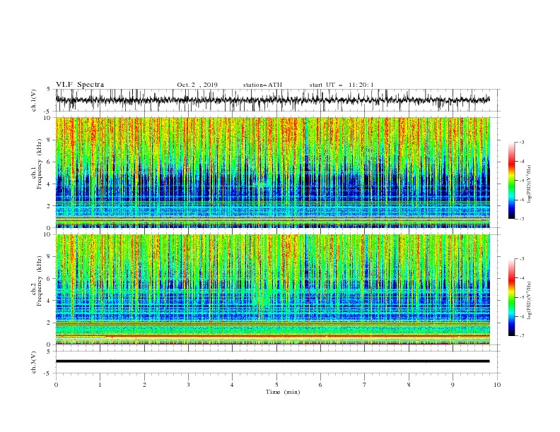Click the ch.2 "Frequency (kHz)" axis label
560x432 pixels.
(x=40, y=281)
